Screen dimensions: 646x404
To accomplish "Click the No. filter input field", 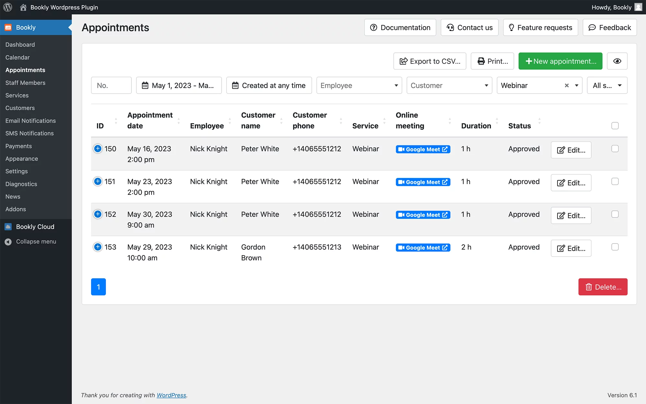I will (x=111, y=85).
